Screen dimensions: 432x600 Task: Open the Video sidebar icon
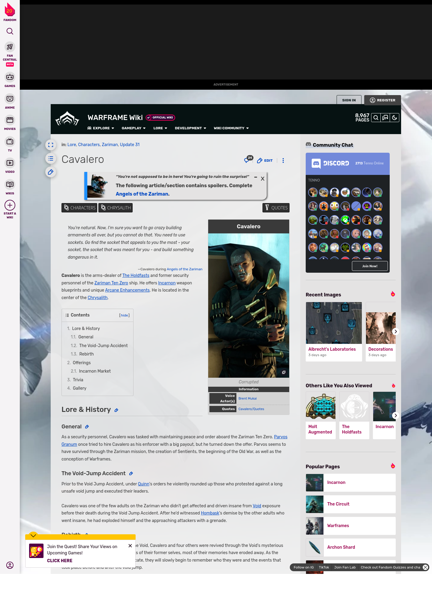10,163
